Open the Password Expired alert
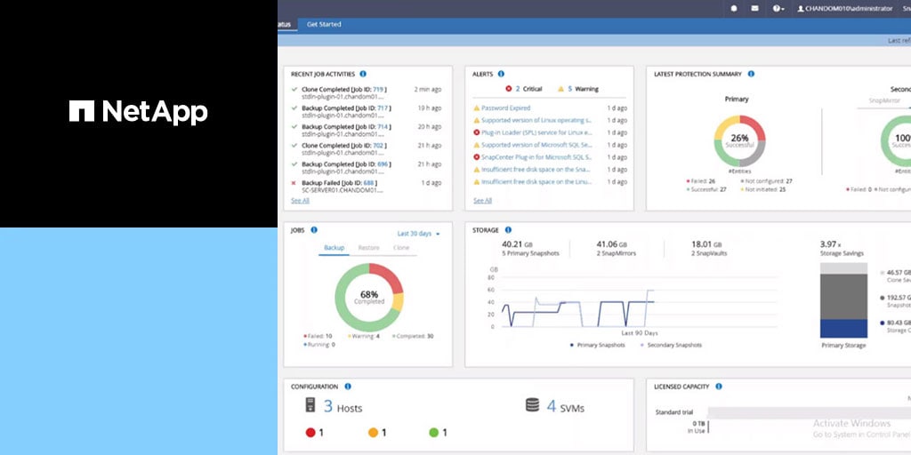The image size is (911, 455). 505,108
